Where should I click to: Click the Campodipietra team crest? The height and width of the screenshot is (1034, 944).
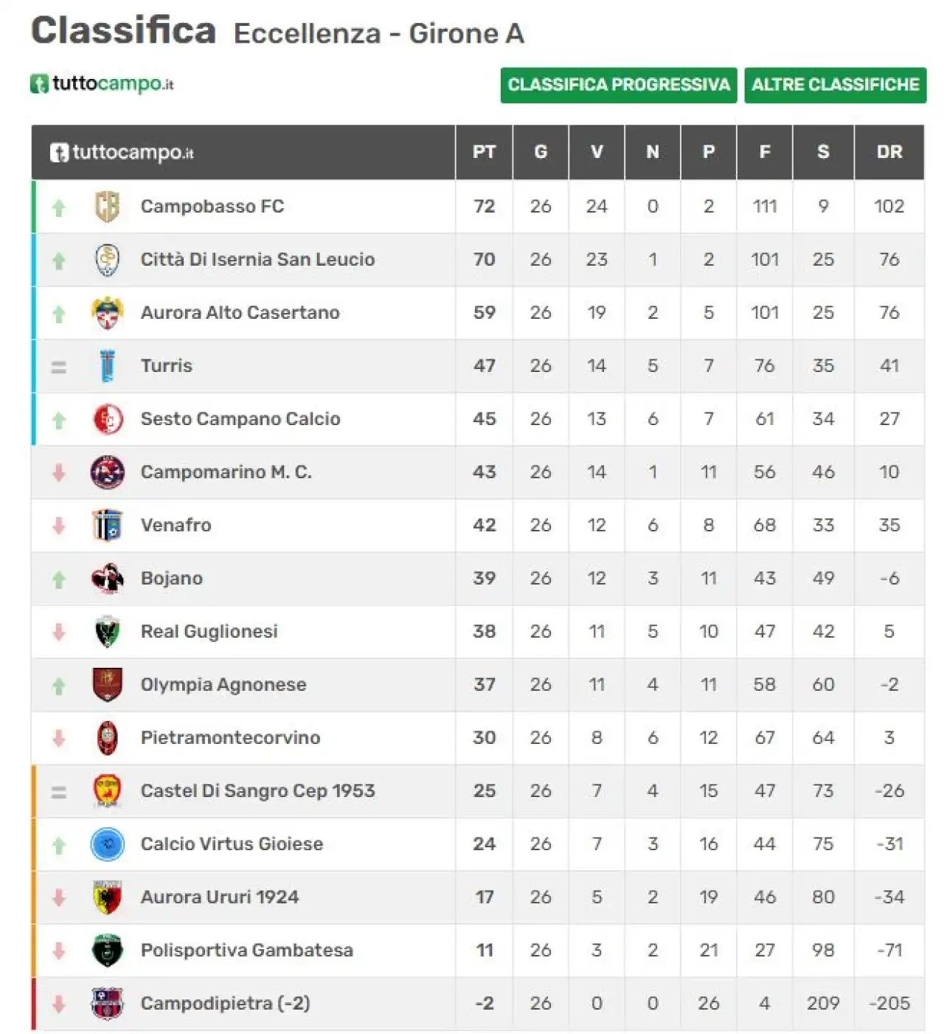click(x=108, y=1004)
